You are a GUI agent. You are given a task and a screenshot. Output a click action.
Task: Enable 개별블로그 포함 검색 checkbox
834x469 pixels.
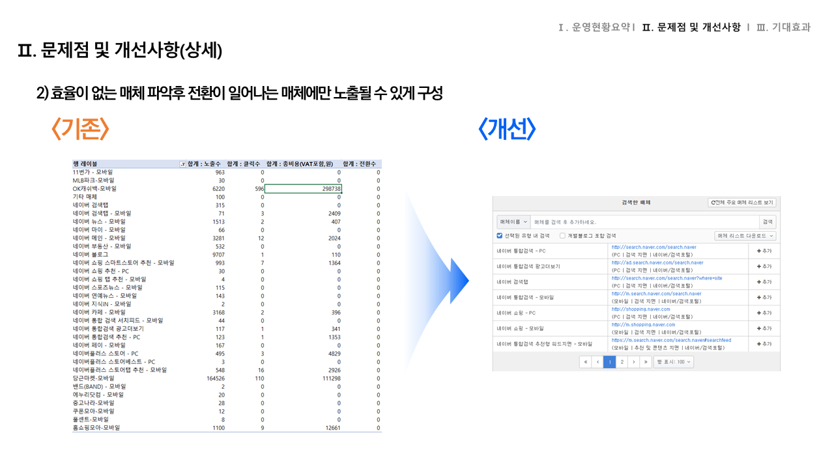[x=563, y=236]
